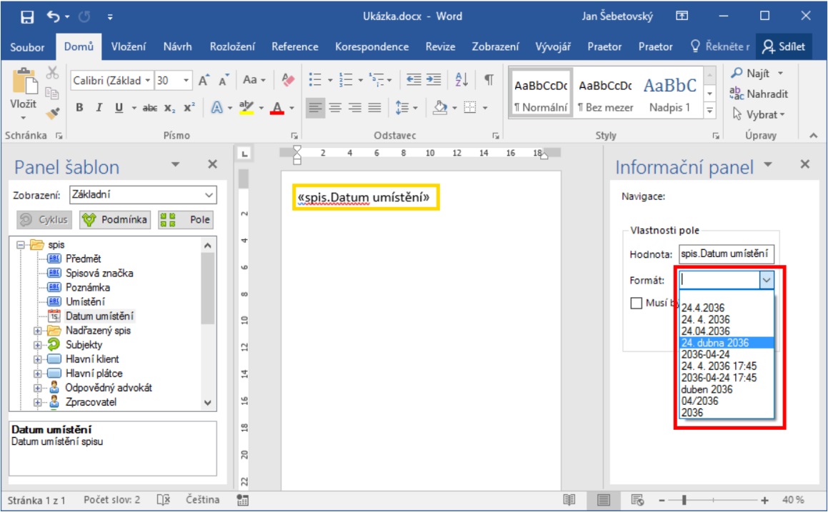Open the font size dropdown

[x=186, y=81]
